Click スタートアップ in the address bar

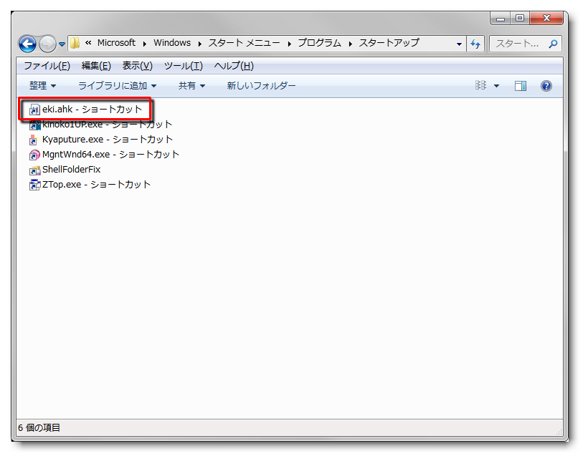(389, 43)
